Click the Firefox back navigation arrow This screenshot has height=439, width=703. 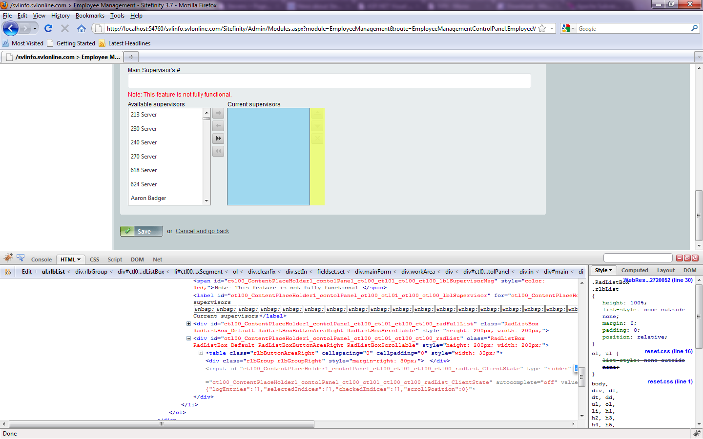pos(11,29)
